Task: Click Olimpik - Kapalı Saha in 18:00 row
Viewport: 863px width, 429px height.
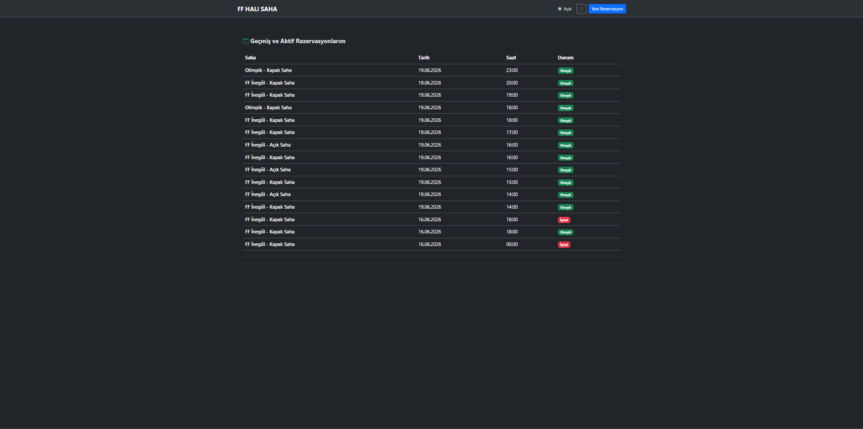Action: [x=268, y=107]
